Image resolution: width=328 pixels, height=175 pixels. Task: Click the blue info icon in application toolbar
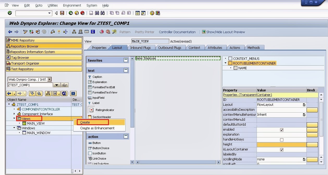(x=93, y=32)
